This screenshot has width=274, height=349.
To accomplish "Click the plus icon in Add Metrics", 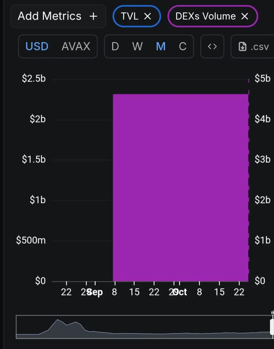I will click(93, 16).
